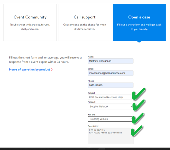
Task: Open Hours of operation by product link
Action: [30, 69]
